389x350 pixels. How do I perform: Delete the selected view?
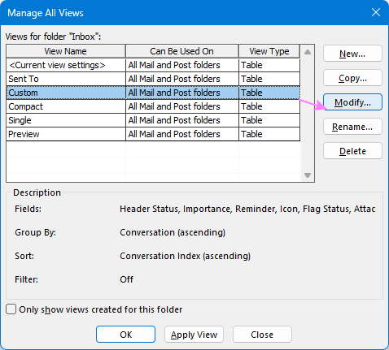coord(352,151)
